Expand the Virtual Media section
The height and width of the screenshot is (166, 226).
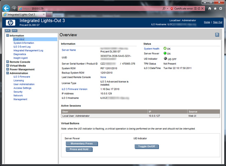7,65
